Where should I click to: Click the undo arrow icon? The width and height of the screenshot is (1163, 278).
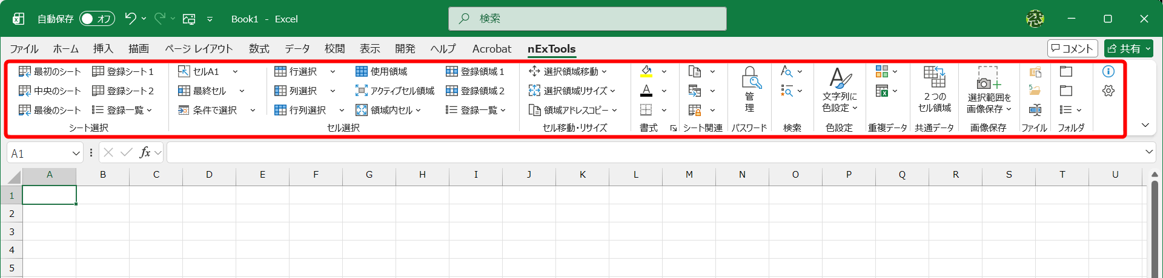(130, 19)
